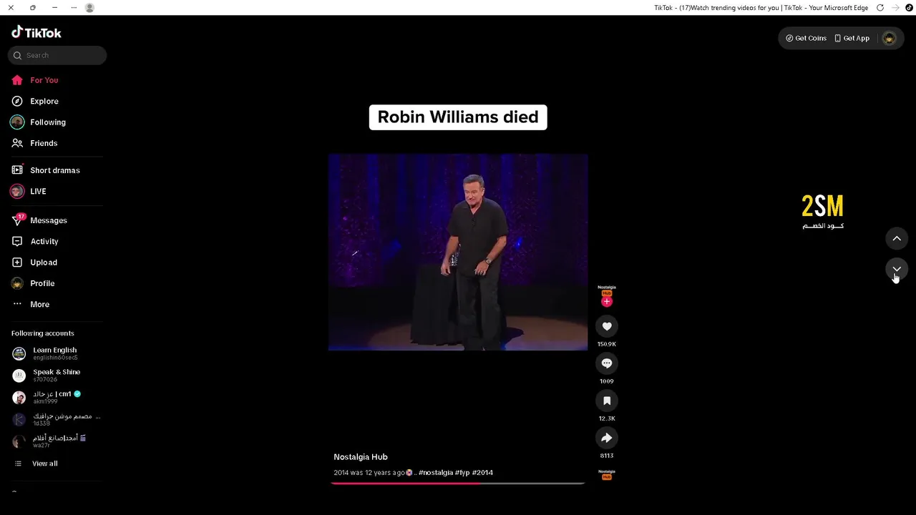Click the englishin60sec5 handle text
The height and width of the screenshot is (515, 916).
click(x=55, y=358)
